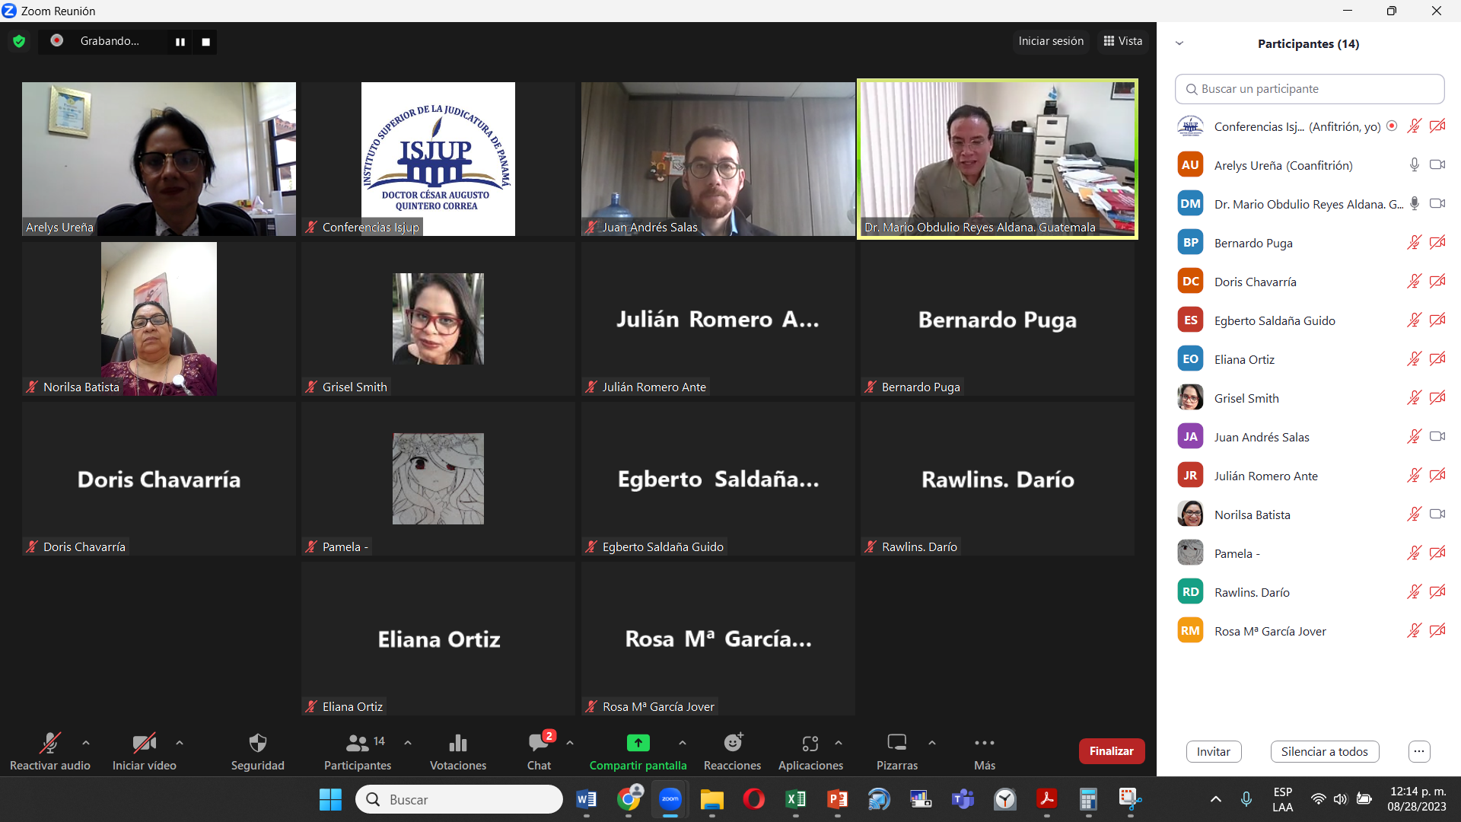Image resolution: width=1461 pixels, height=822 pixels.
Task: Toggle muted mic icon for Juan Andrés Salas in list
Action: click(x=1415, y=437)
